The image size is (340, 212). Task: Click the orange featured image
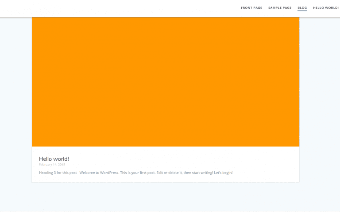click(x=166, y=82)
